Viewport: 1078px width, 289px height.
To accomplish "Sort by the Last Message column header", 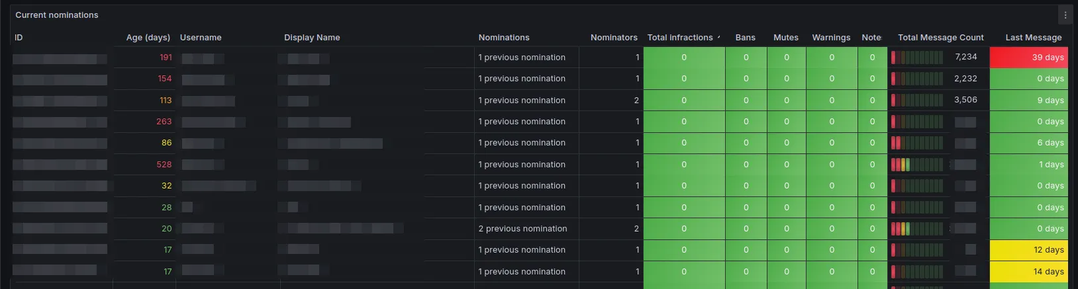I will click(1033, 38).
